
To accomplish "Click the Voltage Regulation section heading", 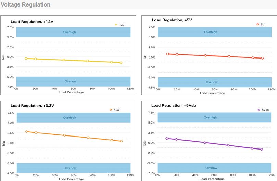I will (25, 5).
